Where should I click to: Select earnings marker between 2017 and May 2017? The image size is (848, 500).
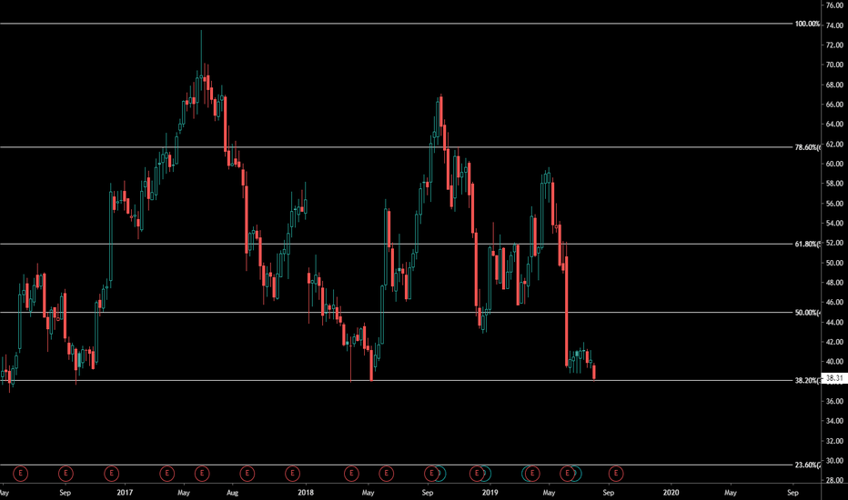click(x=167, y=474)
